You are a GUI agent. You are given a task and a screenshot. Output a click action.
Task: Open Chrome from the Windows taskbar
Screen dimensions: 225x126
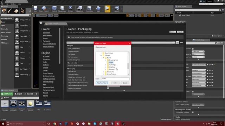point(55,124)
